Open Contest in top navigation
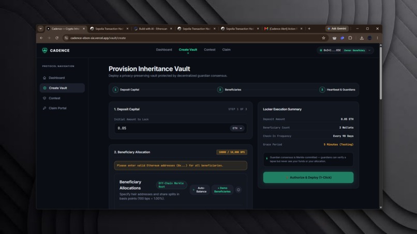 point(210,50)
